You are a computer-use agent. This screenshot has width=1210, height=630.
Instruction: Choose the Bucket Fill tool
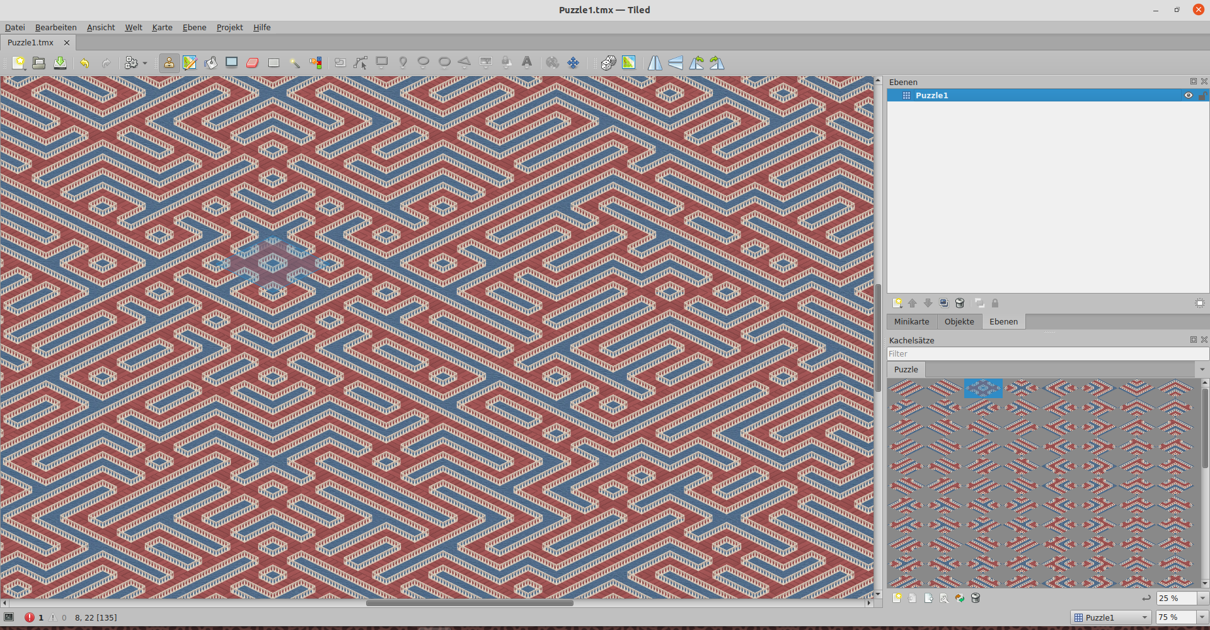[210, 63]
